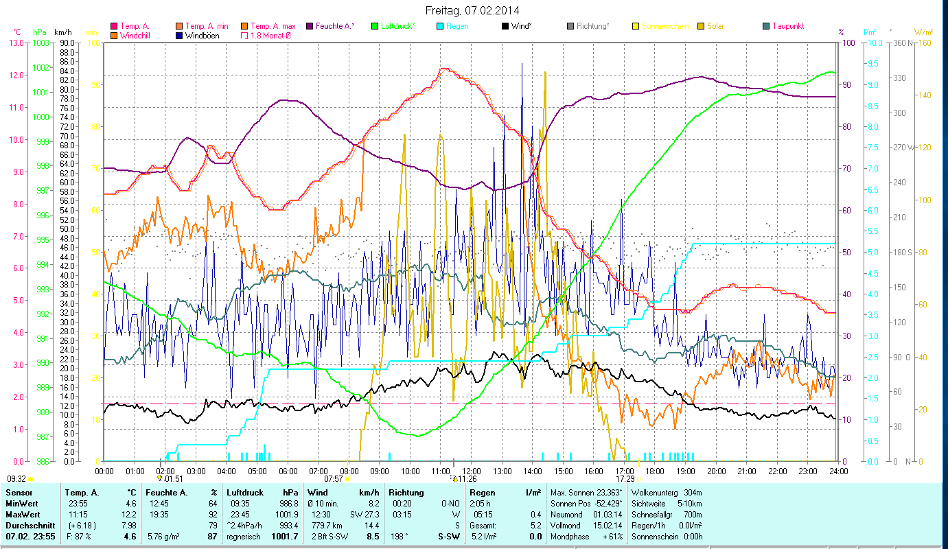
Task: Click the 'F: 87 %' humidity text
Action: pyautogui.click(x=80, y=537)
